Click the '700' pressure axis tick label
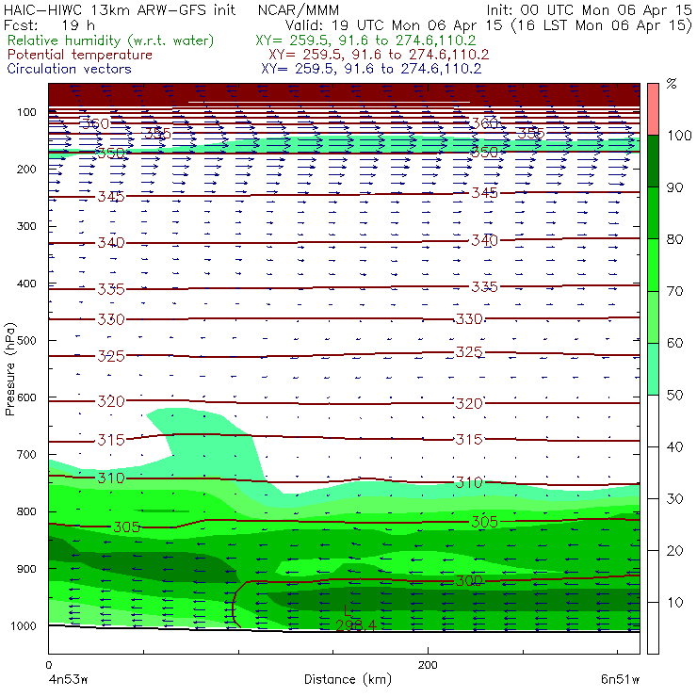Viewport: 697px width, 697px height. 26,454
